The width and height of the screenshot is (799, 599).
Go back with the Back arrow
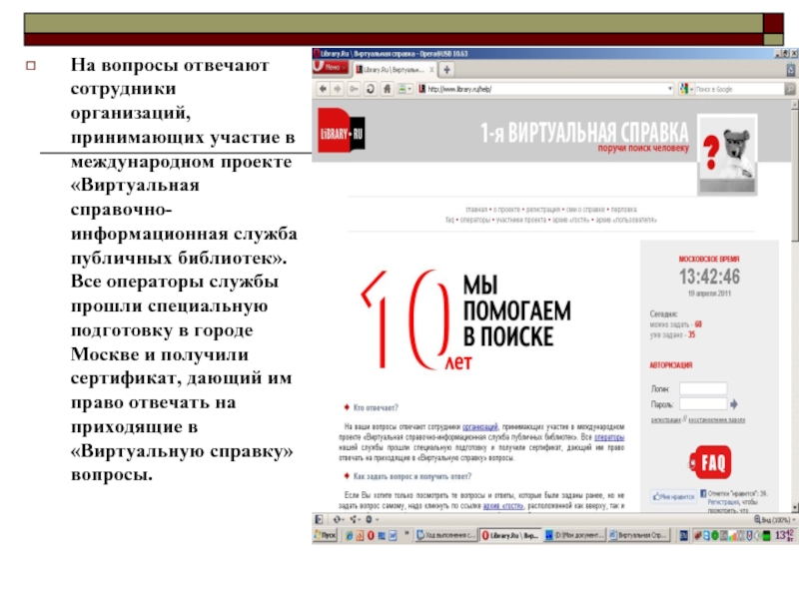point(323,89)
